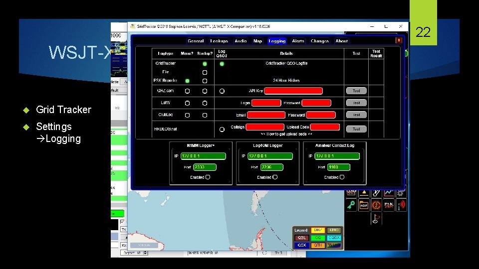Enable ClubLog Menu option
This screenshot has width=479, height=269.
[x=187, y=115]
